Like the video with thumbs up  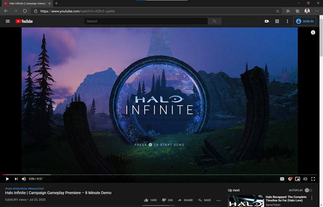(x=146, y=200)
